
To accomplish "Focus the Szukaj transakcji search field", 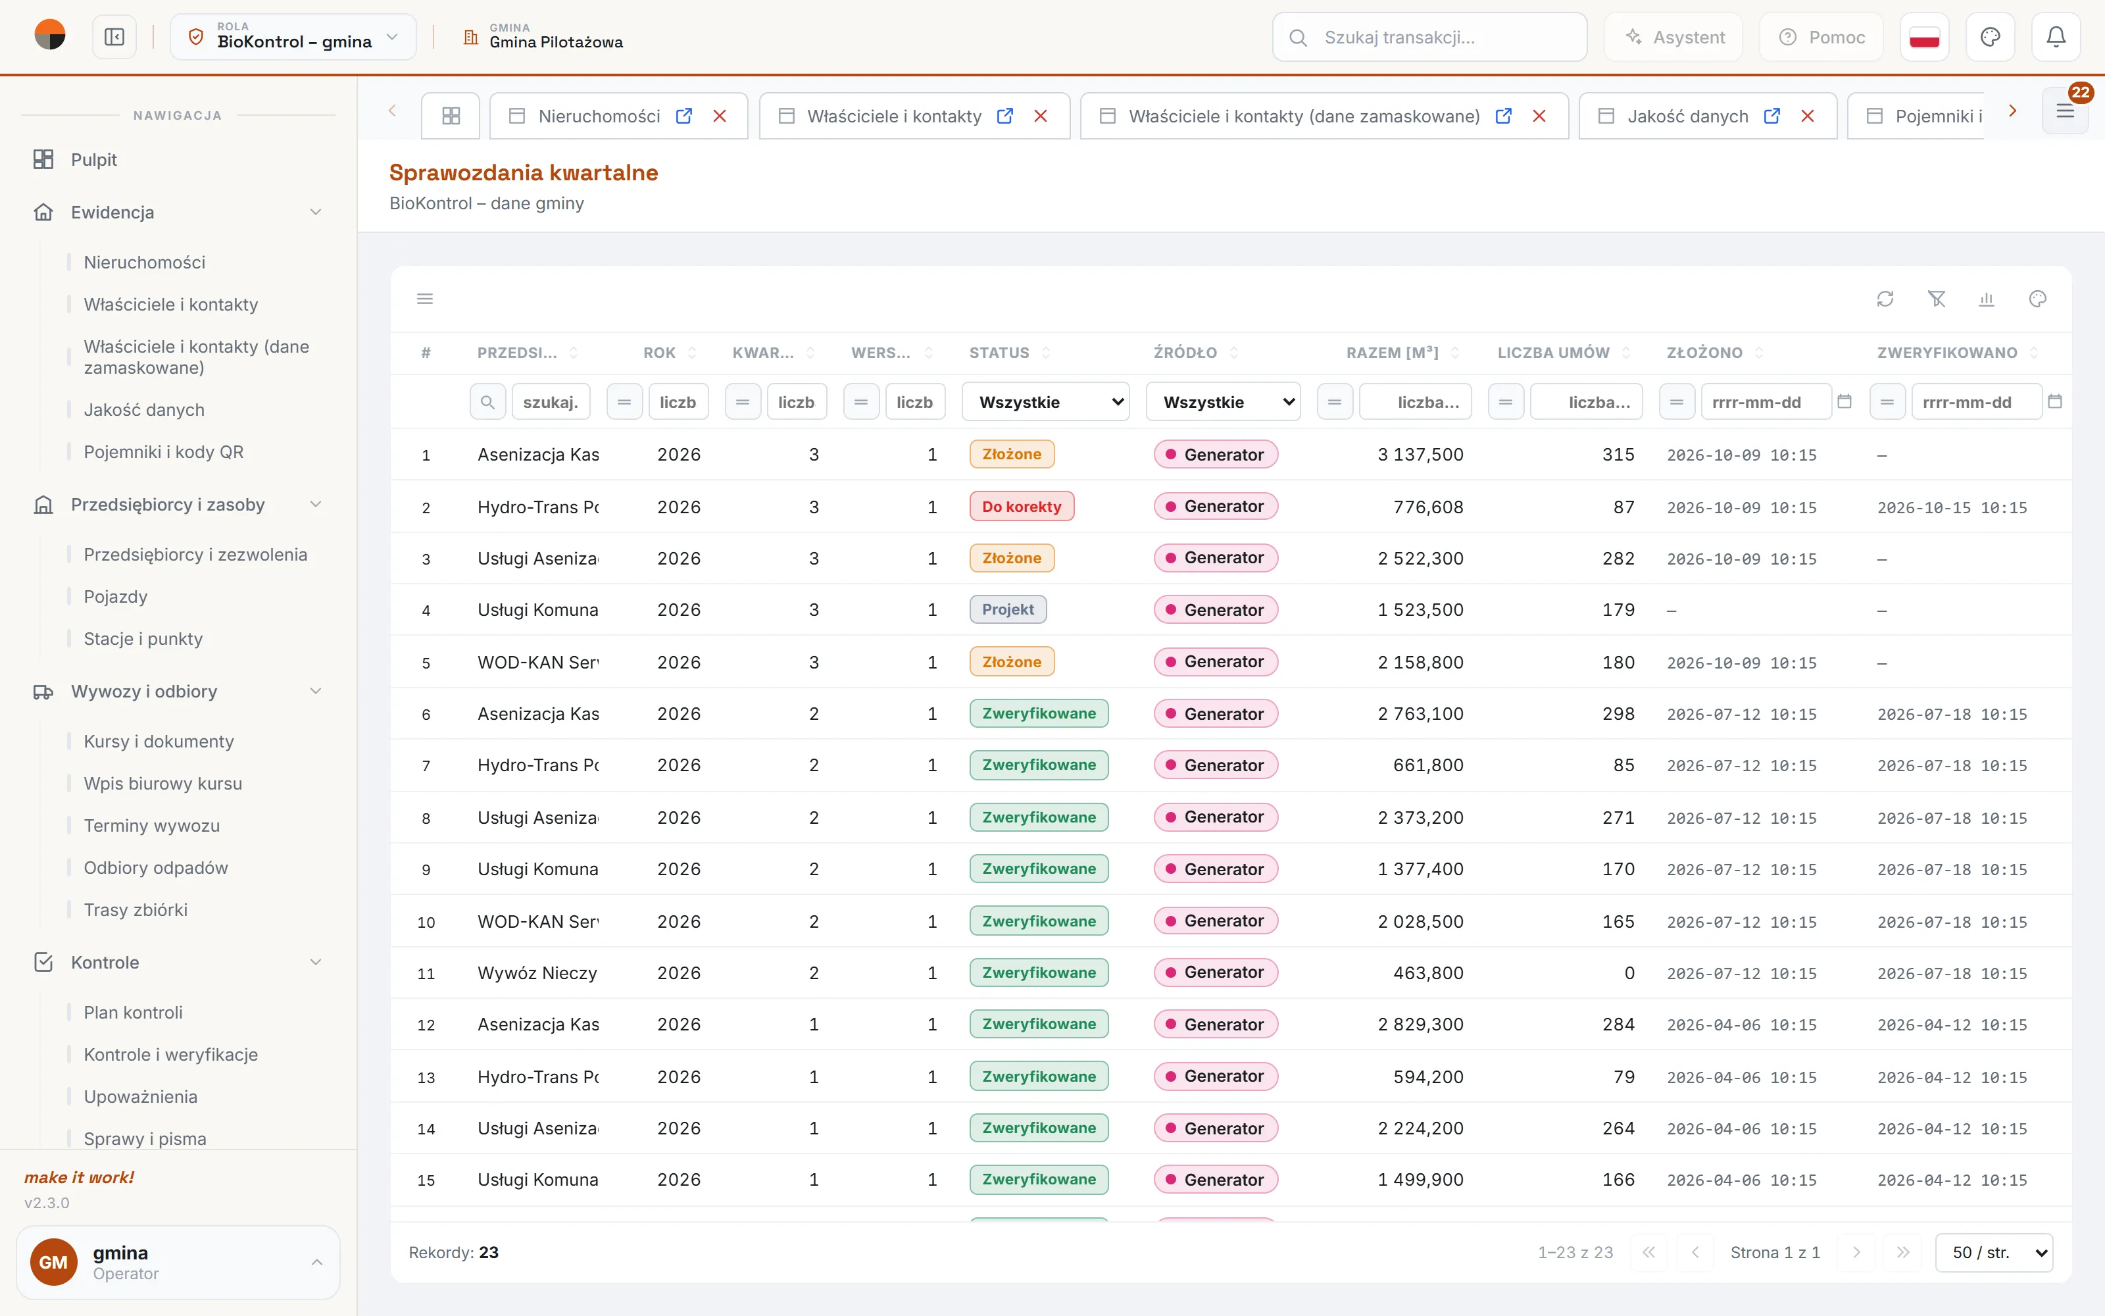I will pos(1429,38).
